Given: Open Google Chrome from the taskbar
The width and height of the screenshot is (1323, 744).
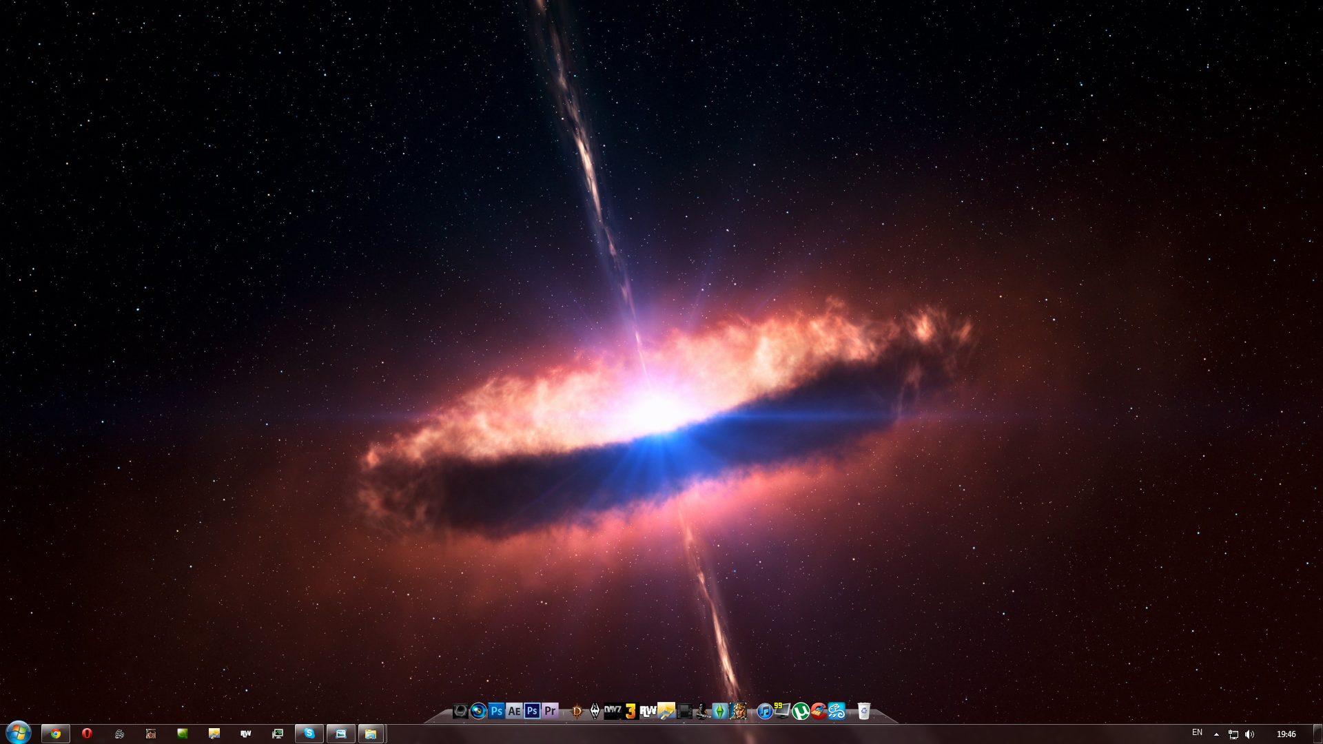Looking at the screenshot, I should point(55,734).
